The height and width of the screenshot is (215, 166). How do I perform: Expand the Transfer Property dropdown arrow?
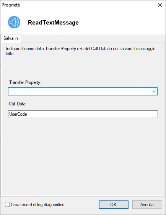[x=154, y=92]
